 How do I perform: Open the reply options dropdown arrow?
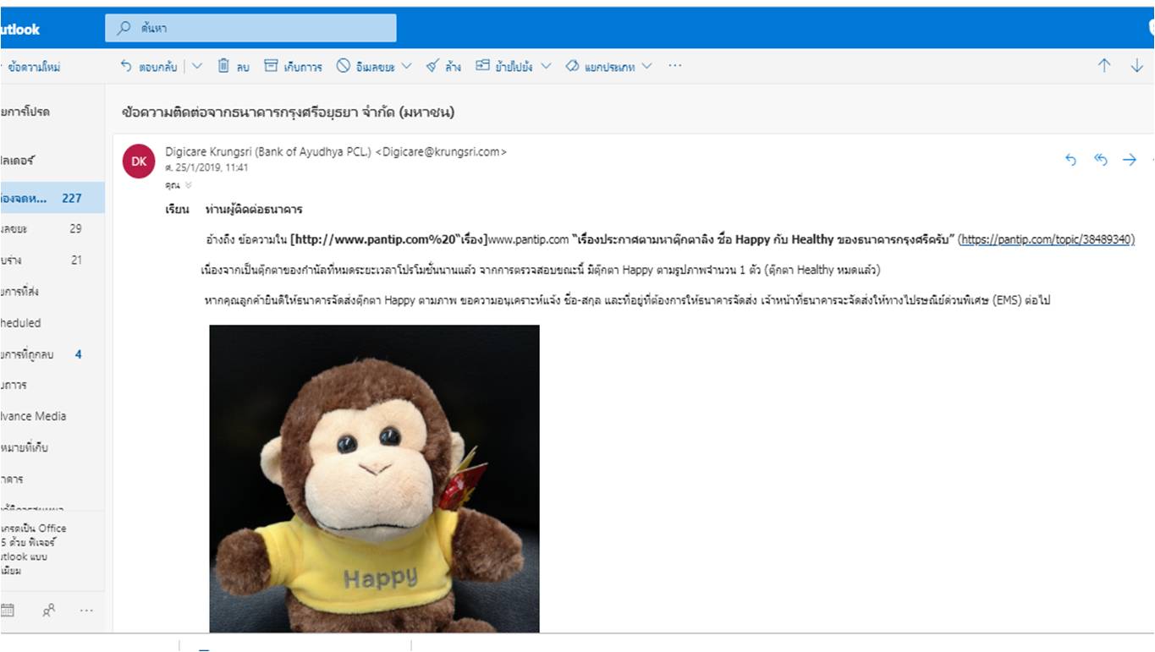tap(197, 66)
